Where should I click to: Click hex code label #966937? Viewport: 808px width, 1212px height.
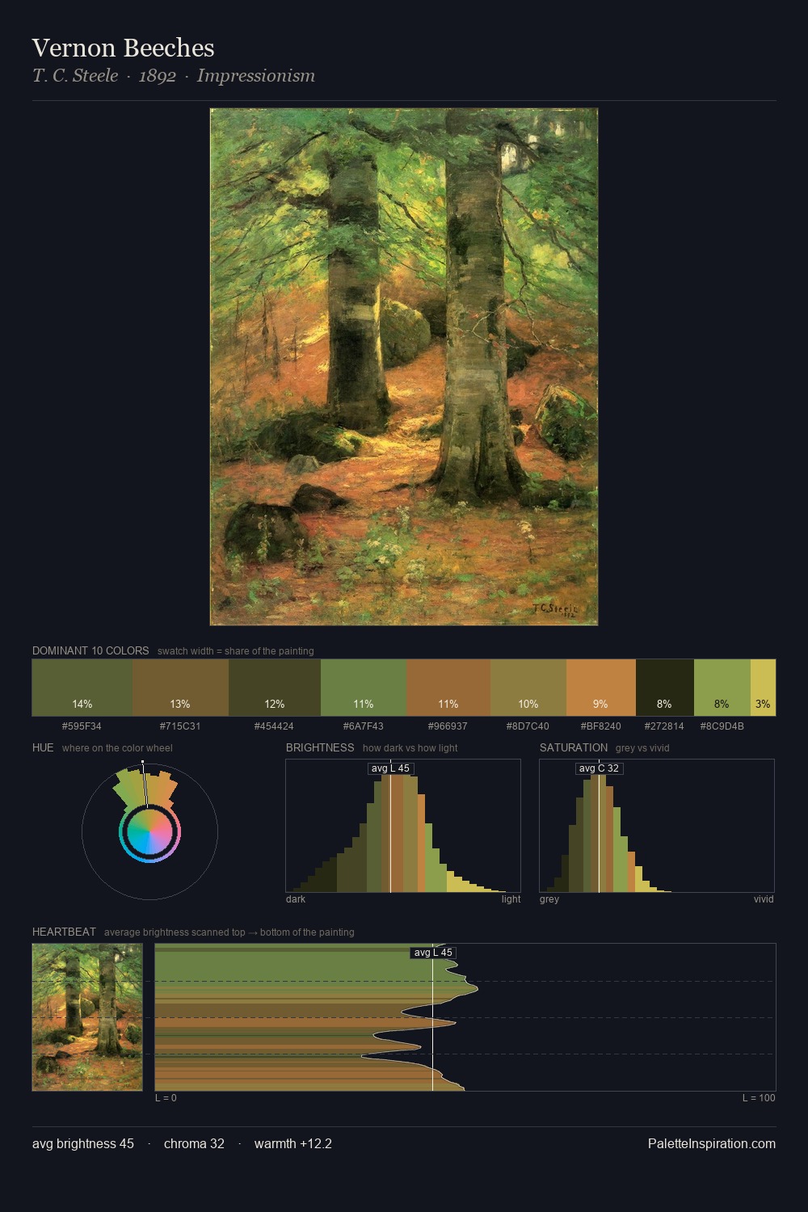[448, 726]
